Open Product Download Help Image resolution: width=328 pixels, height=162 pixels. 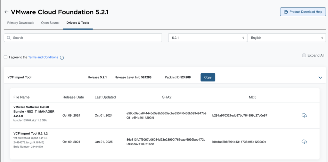(303, 12)
